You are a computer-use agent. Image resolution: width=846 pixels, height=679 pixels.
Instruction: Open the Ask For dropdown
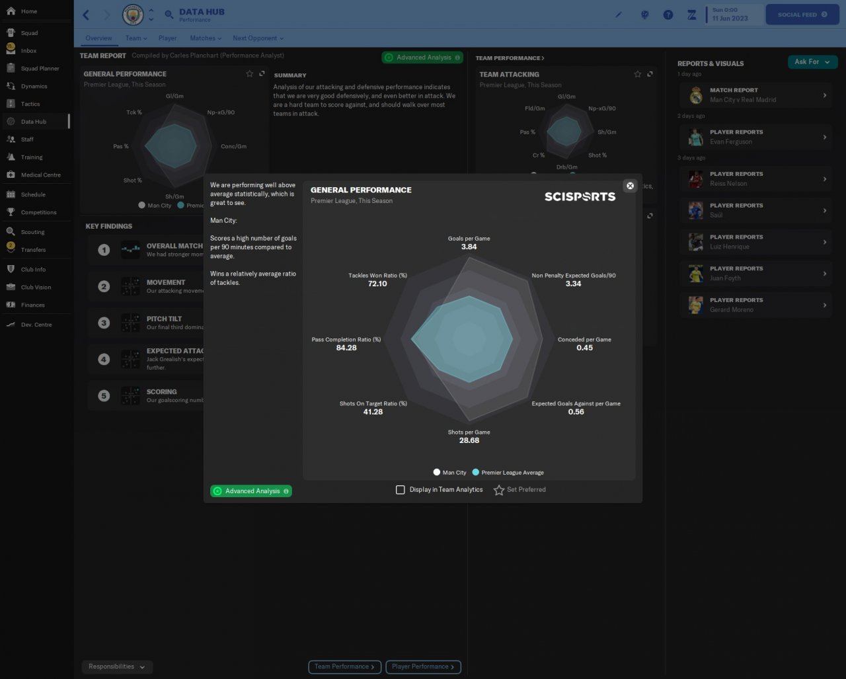[812, 62]
